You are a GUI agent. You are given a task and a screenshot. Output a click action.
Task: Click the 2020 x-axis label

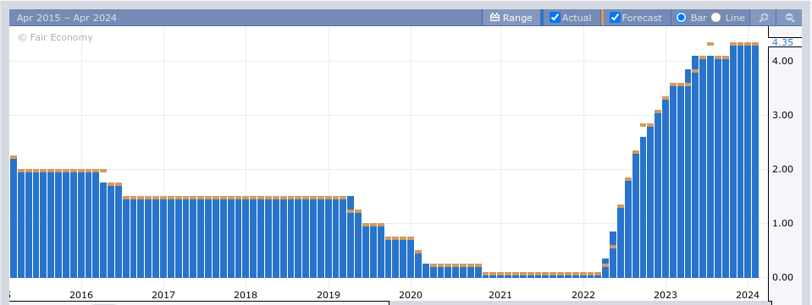411,295
